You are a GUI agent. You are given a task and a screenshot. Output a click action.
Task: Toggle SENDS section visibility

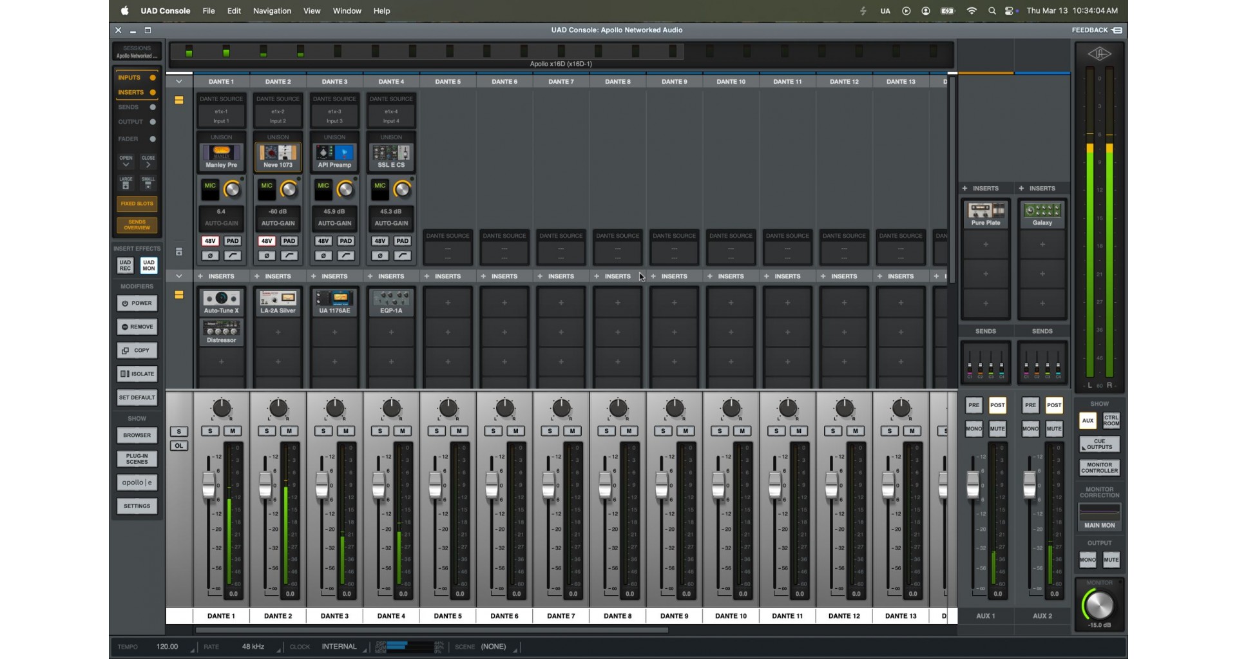[x=137, y=107]
